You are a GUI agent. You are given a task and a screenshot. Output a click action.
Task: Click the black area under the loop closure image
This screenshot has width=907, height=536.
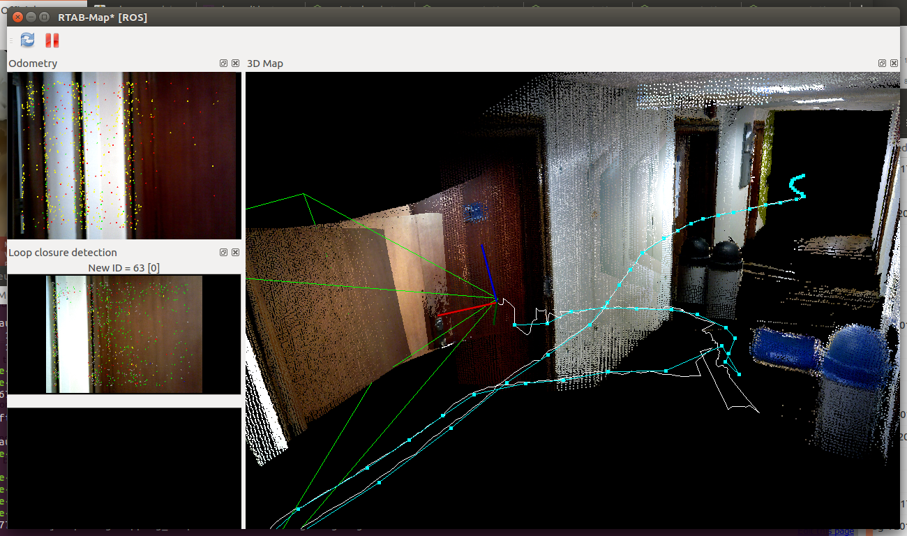124,468
